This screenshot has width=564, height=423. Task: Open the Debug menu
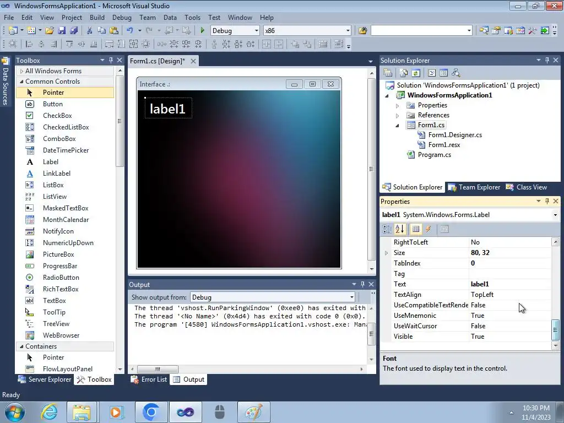coord(122,17)
